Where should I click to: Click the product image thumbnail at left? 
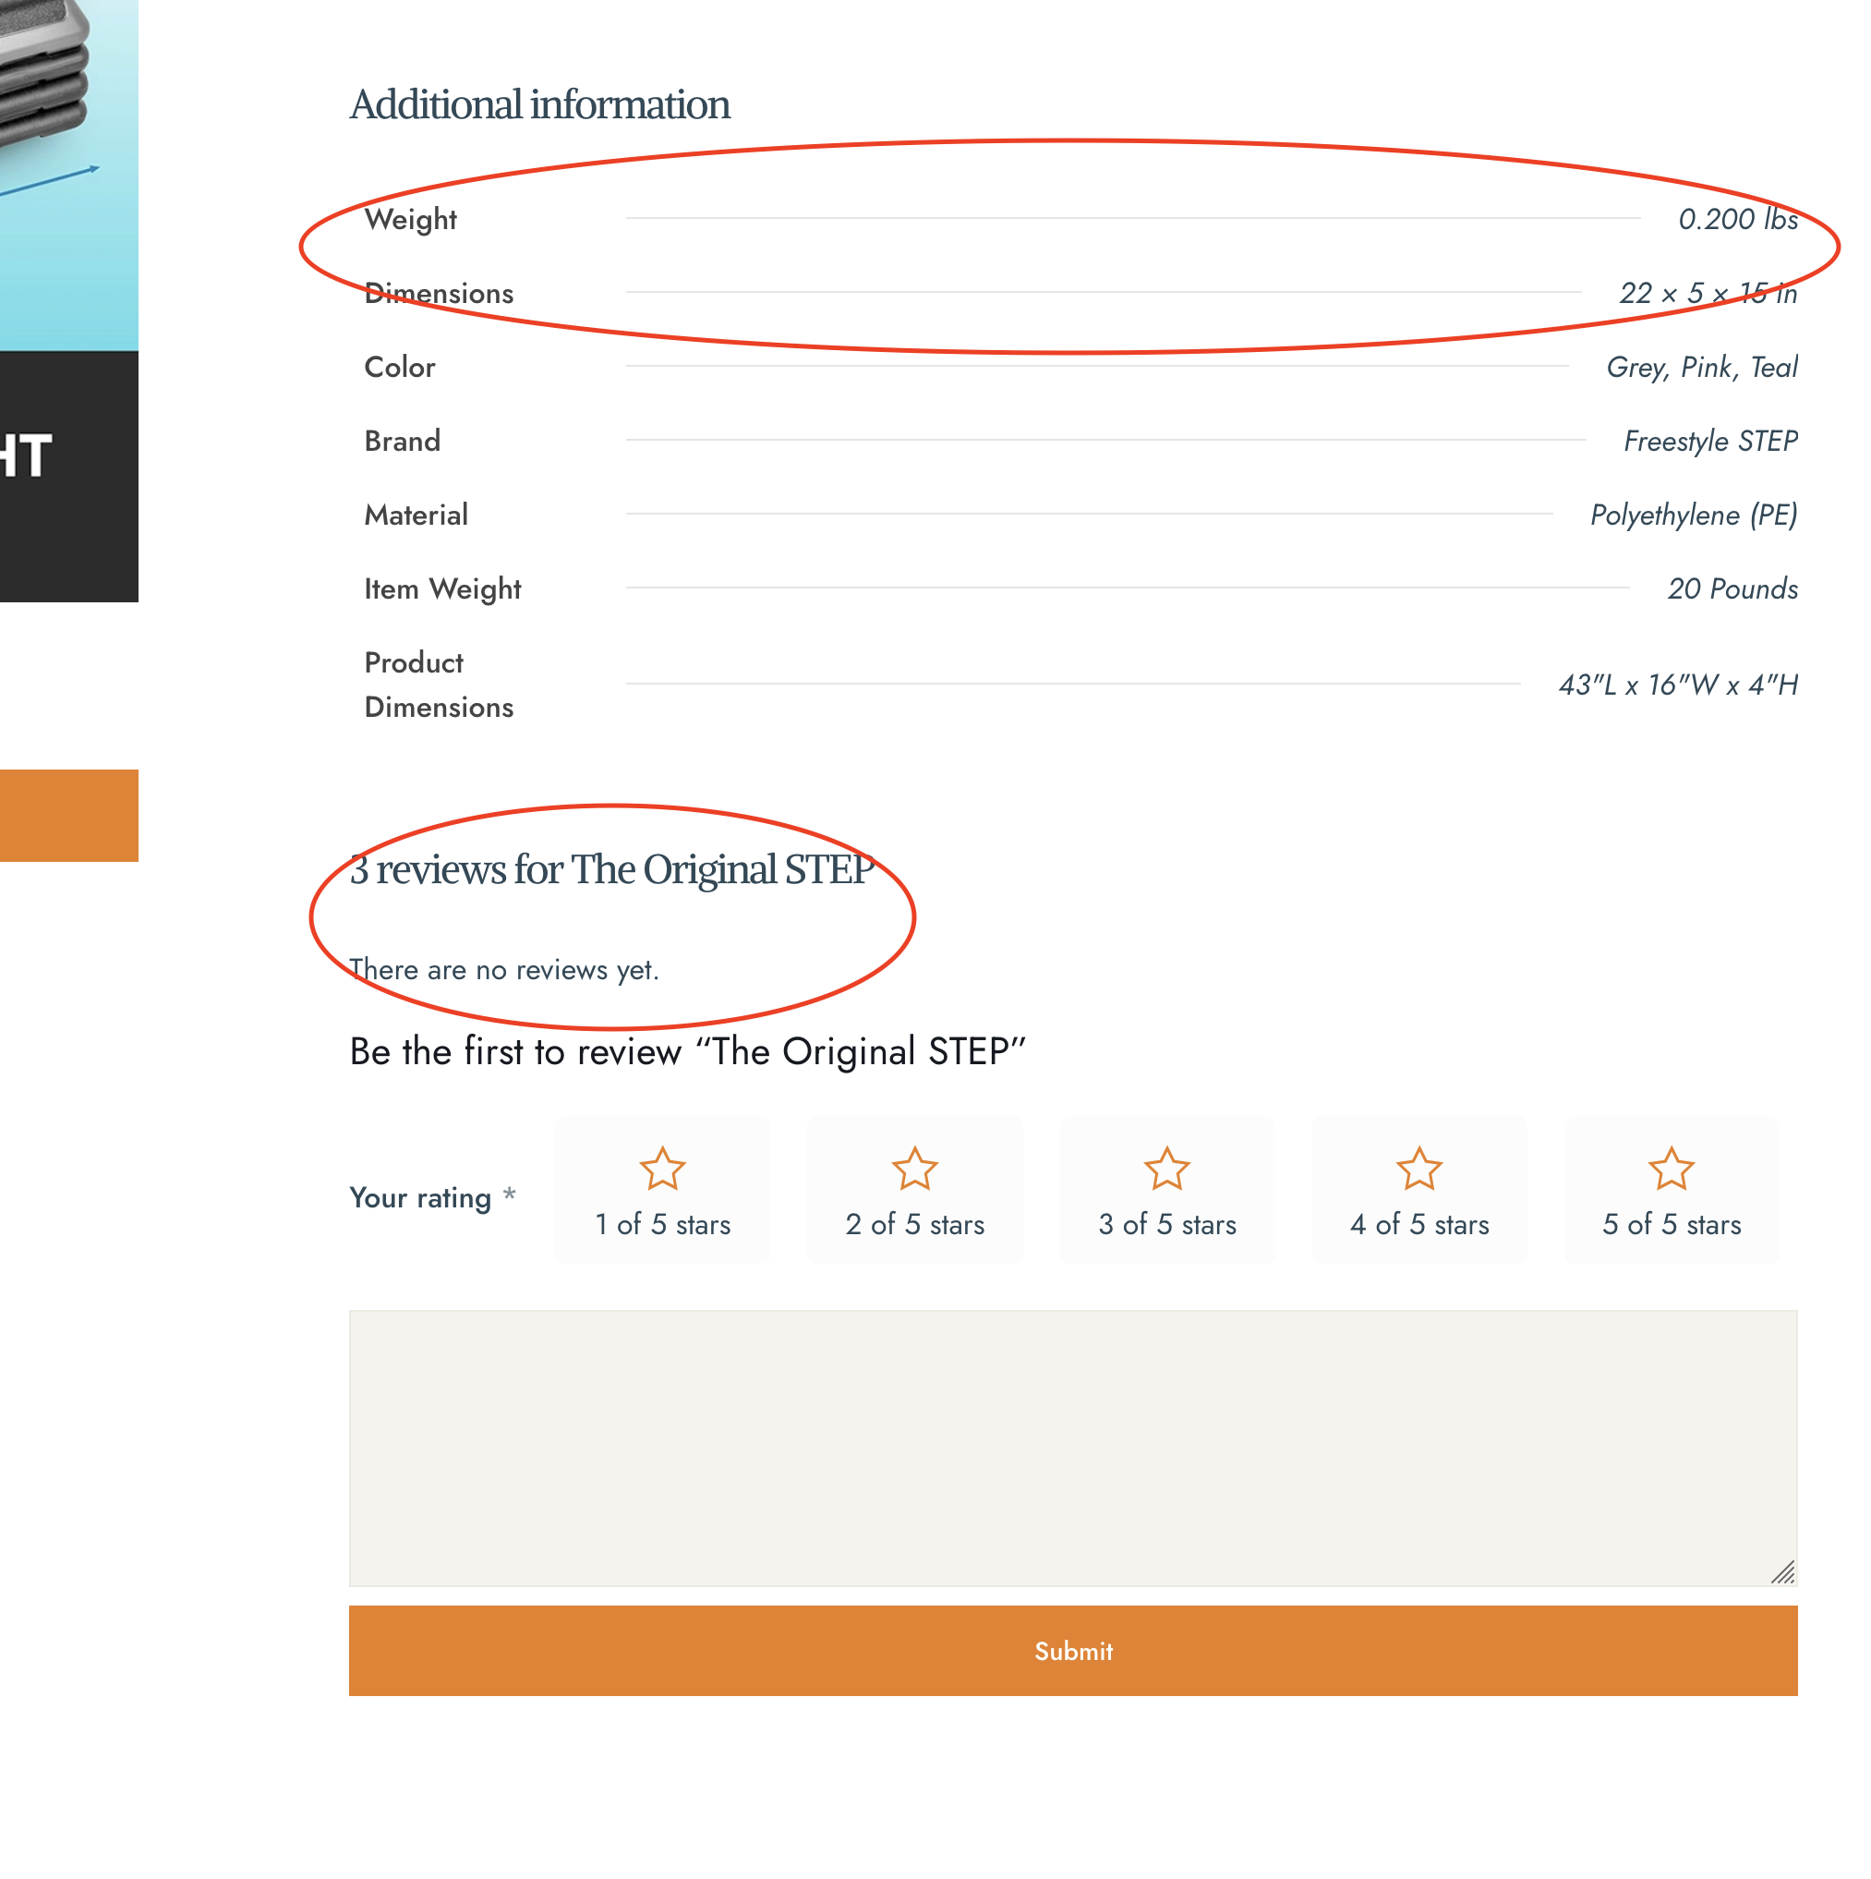68,176
